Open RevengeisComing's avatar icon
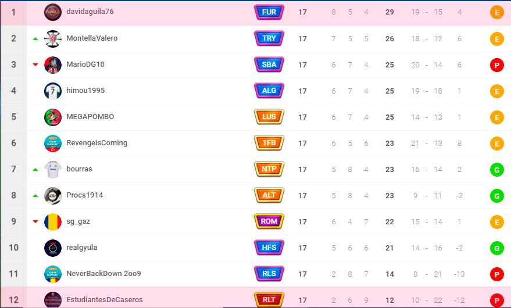The image size is (511, 308). click(x=53, y=144)
